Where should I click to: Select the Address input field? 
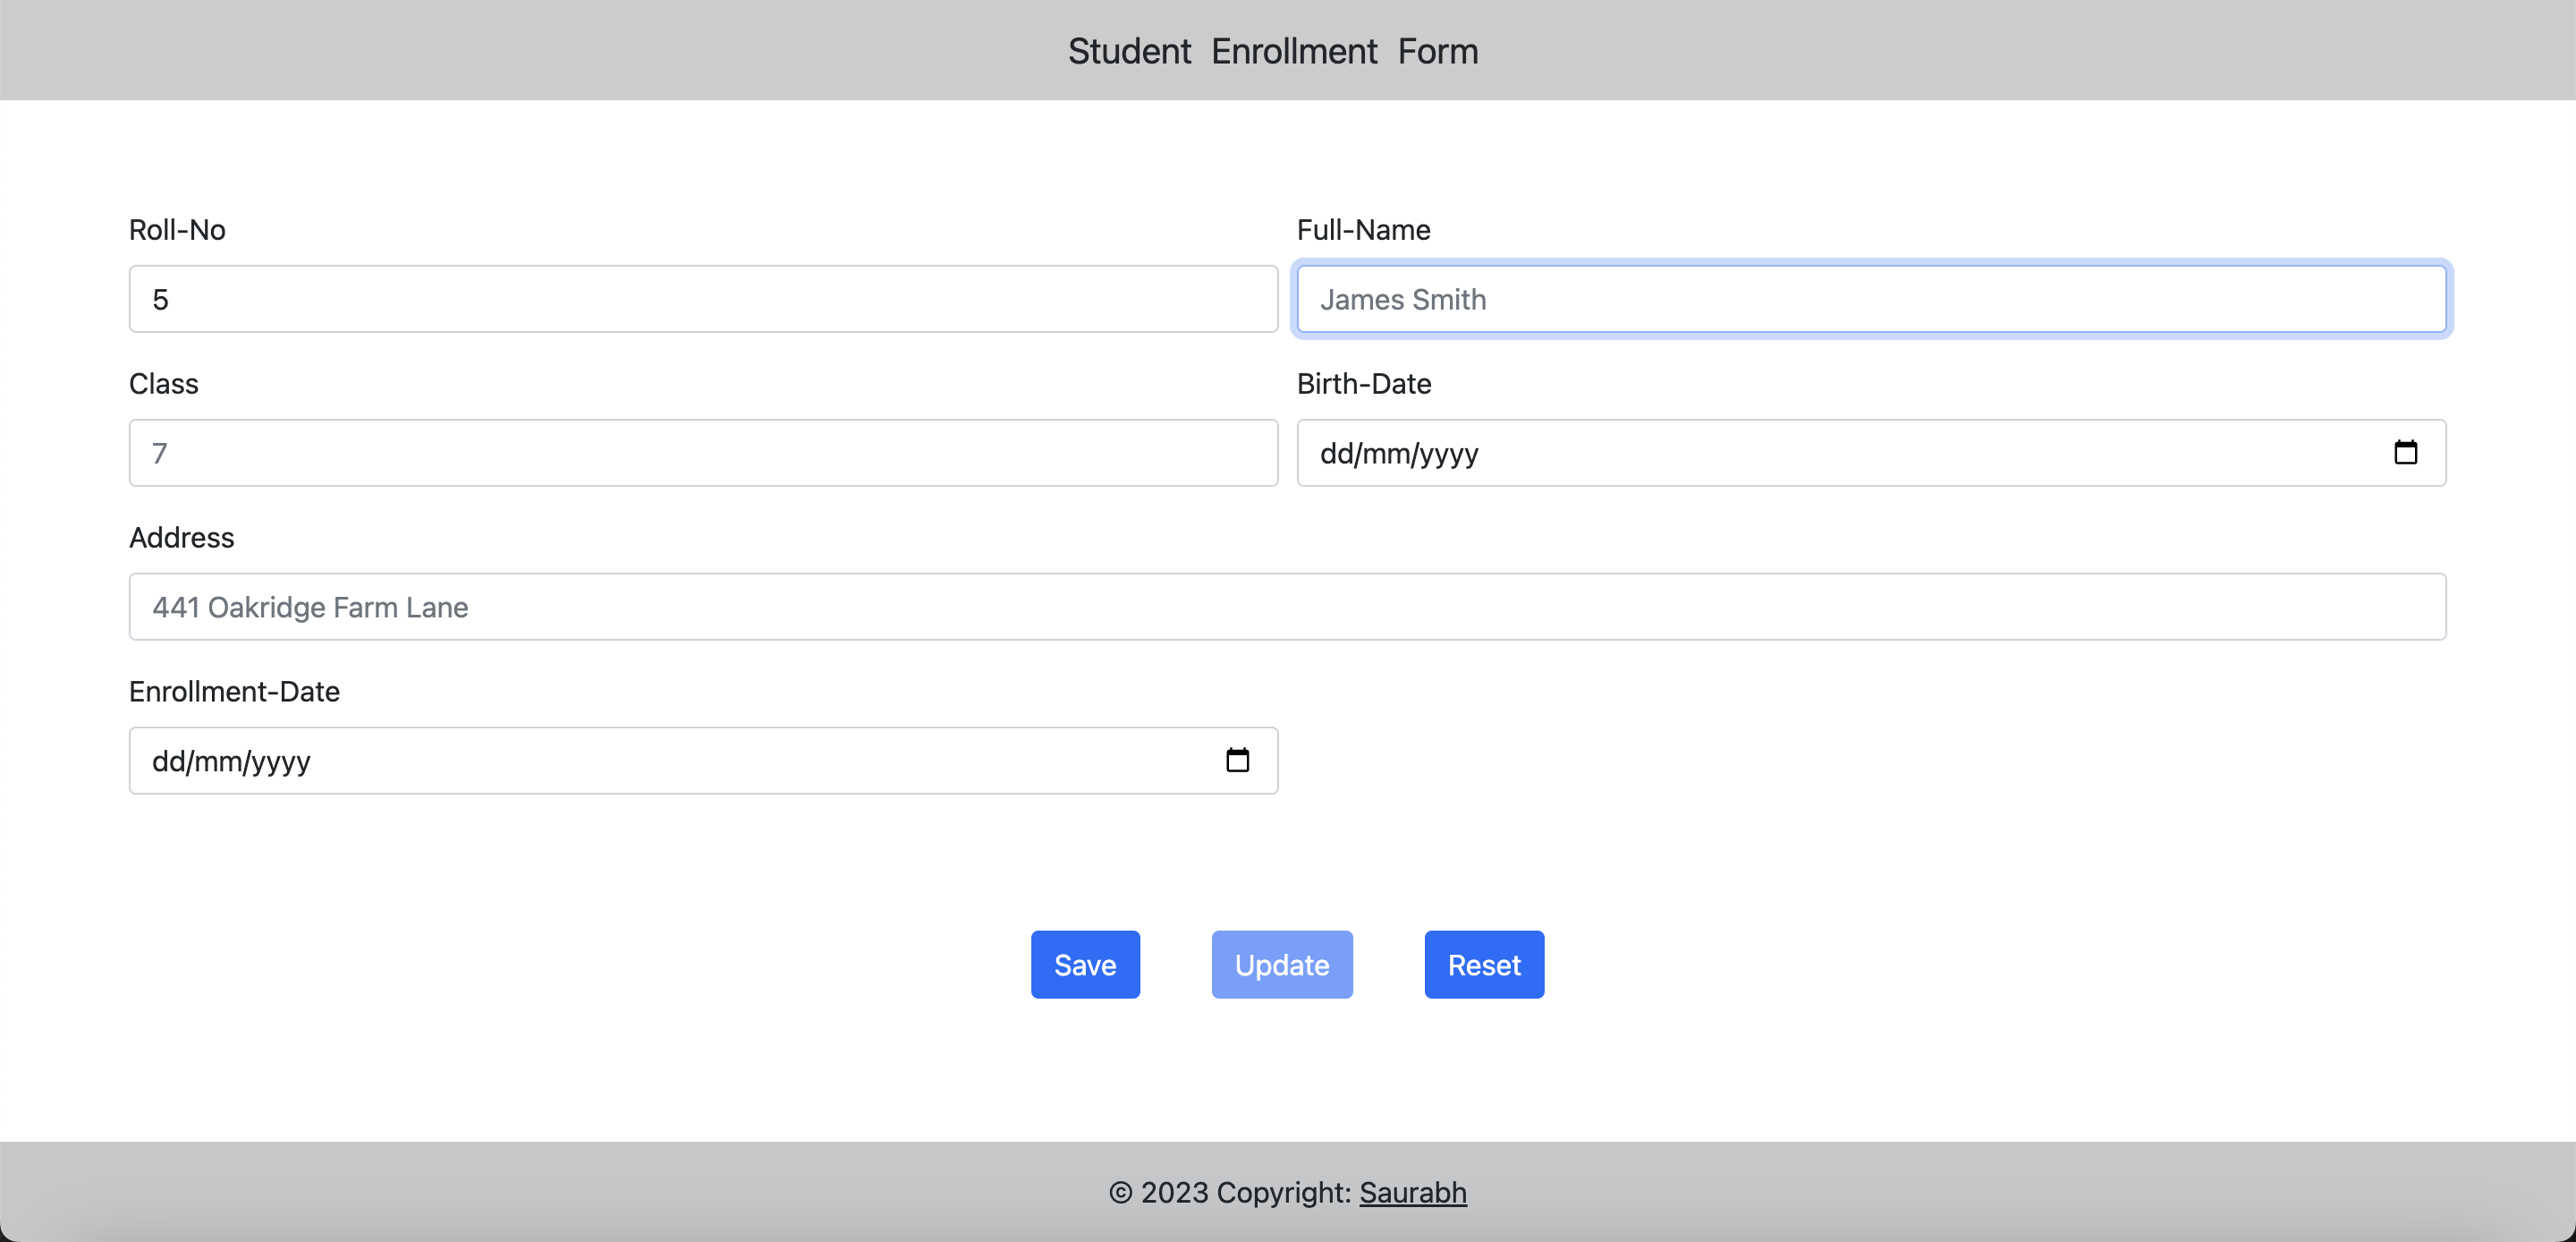pos(1287,607)
